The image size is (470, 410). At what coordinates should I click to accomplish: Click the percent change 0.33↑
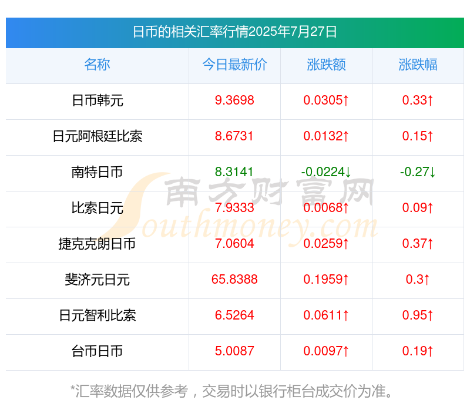(x=418, y=100)
